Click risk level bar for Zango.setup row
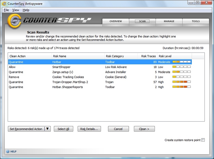 pyautogui.click(x=182, y=72)
